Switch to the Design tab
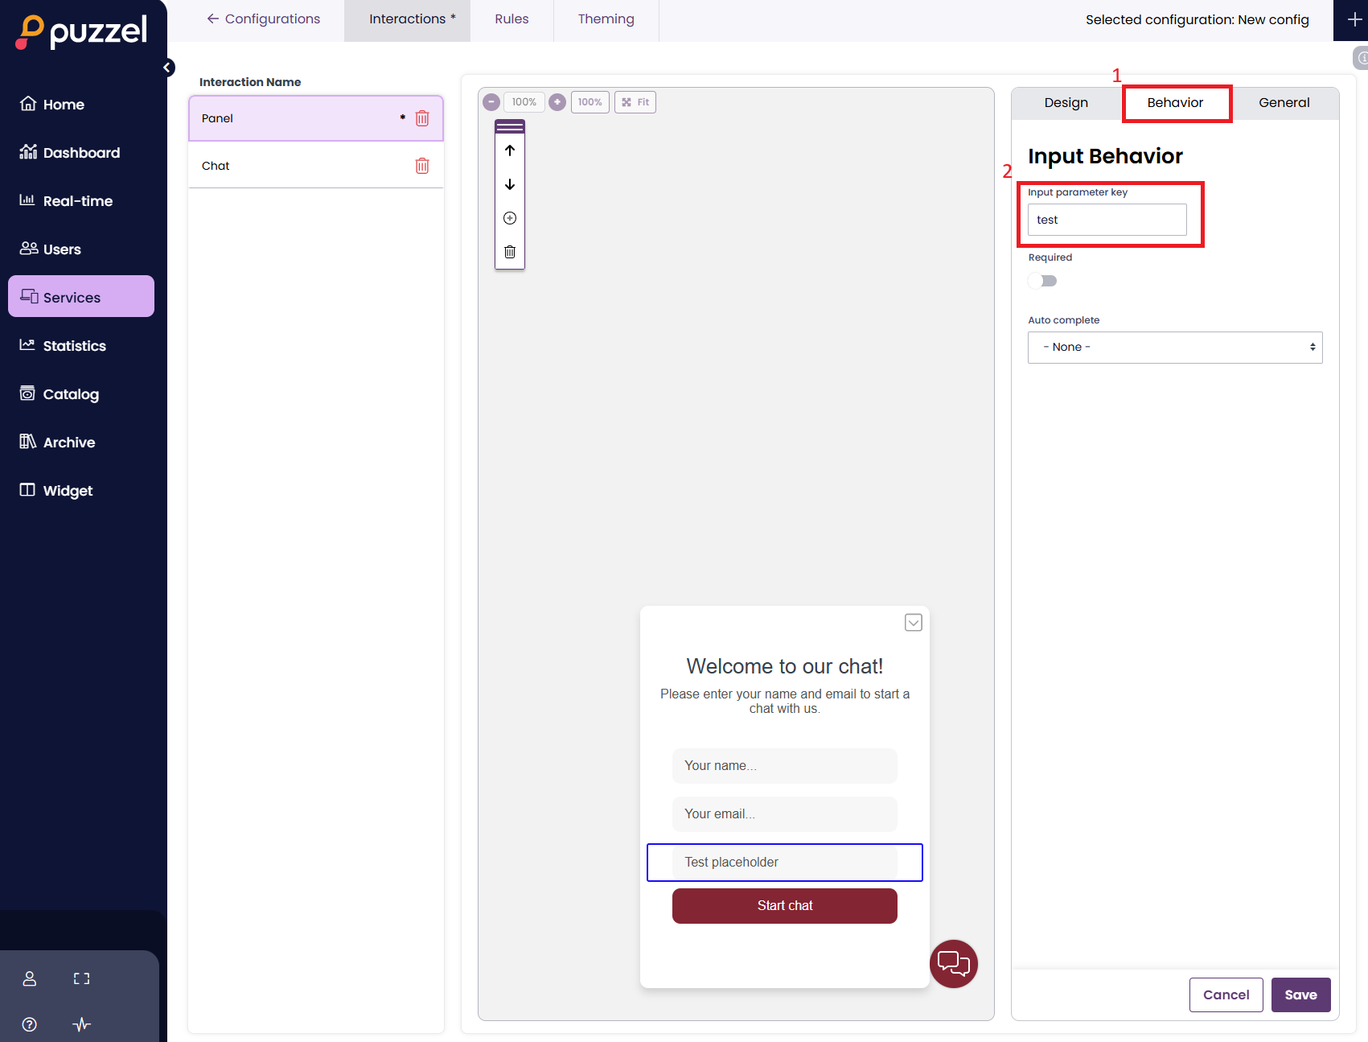This screenshot has height=1042, width=1368. (1065, 102)
